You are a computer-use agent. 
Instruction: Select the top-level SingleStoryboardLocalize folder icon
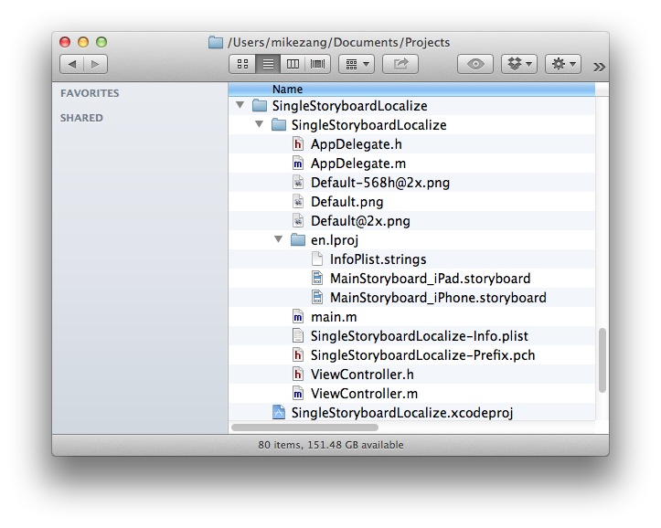pyautogui.click(x=260, y=105)
